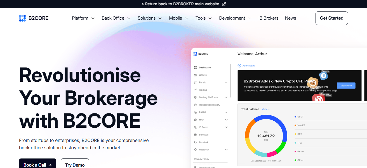Open the Zendesk headset icon
Viewport: 367px width, 168px height.
pos(196,142)
